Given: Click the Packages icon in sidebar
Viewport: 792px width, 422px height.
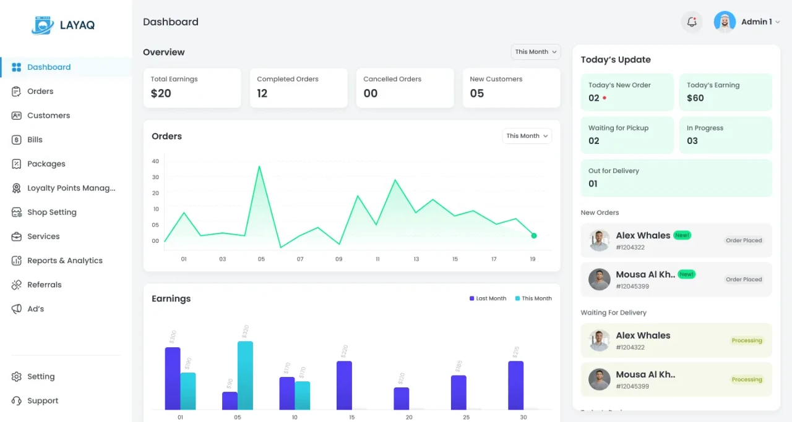Looking at the screenshot, I should tap(17, 164).
